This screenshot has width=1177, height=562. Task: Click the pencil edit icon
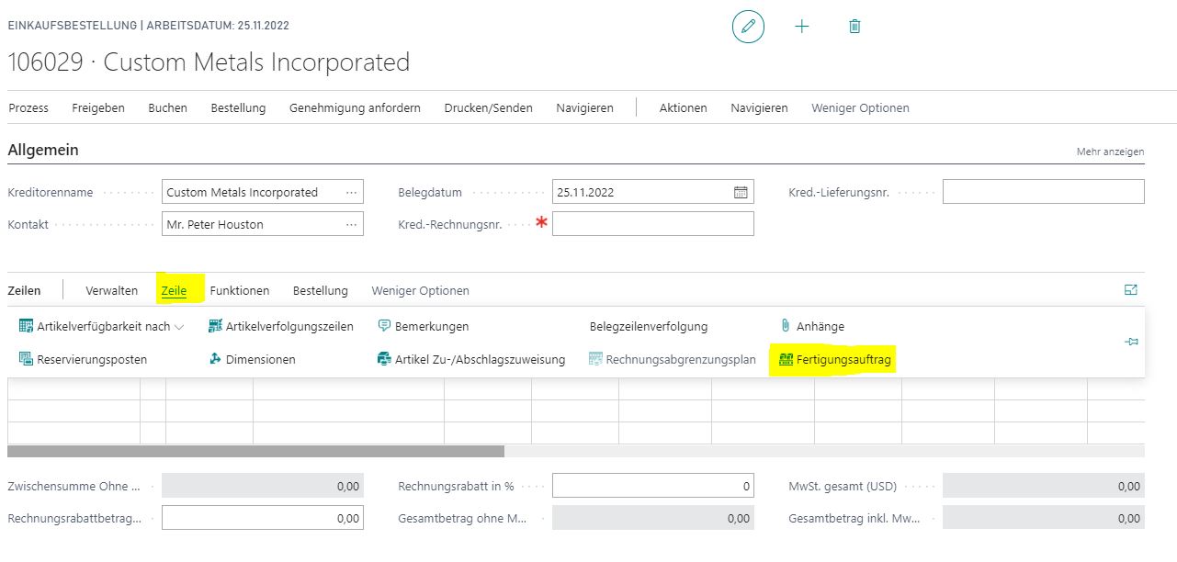pos(748,27)
